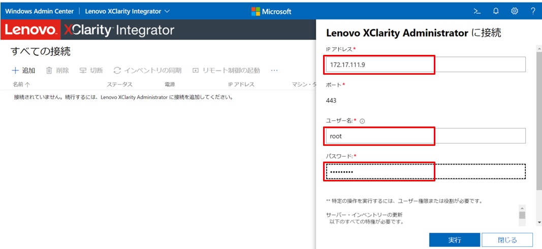
Task: Sort by ステータス column header
Action: pos(119,84)
